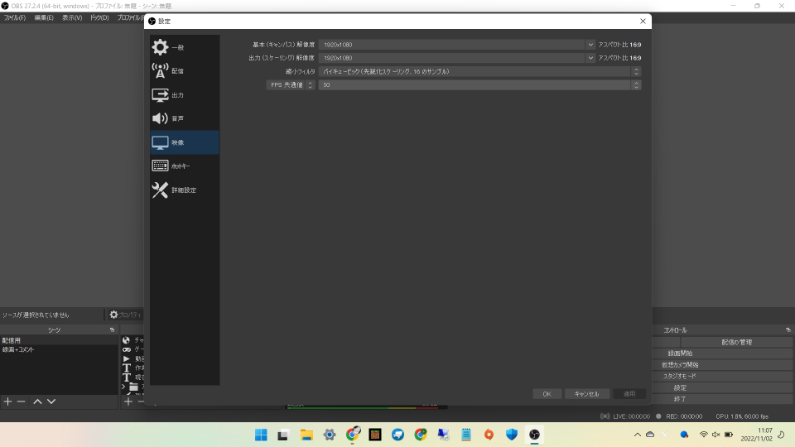Click the add scene plus icon
Image resolution: width=795 pixels, height=447 pixels.
(7, 401)
